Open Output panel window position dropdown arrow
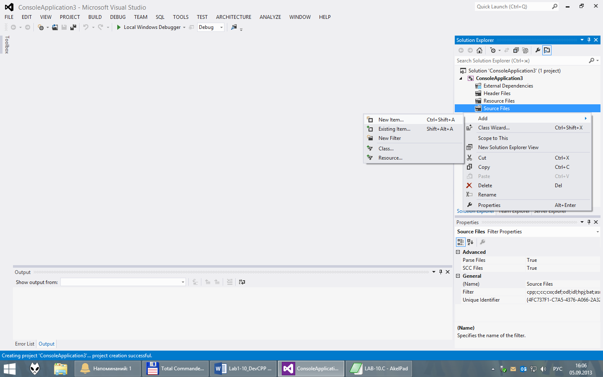Screen dimensions: 603x377 click(x=433, y=272)
